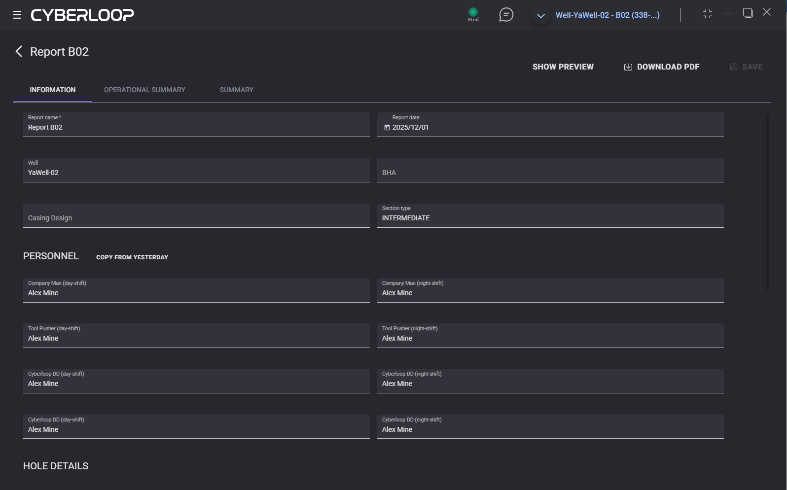Click Copy From Yesterday for personnel
The image size is (787, 490).
click(132, 257)
